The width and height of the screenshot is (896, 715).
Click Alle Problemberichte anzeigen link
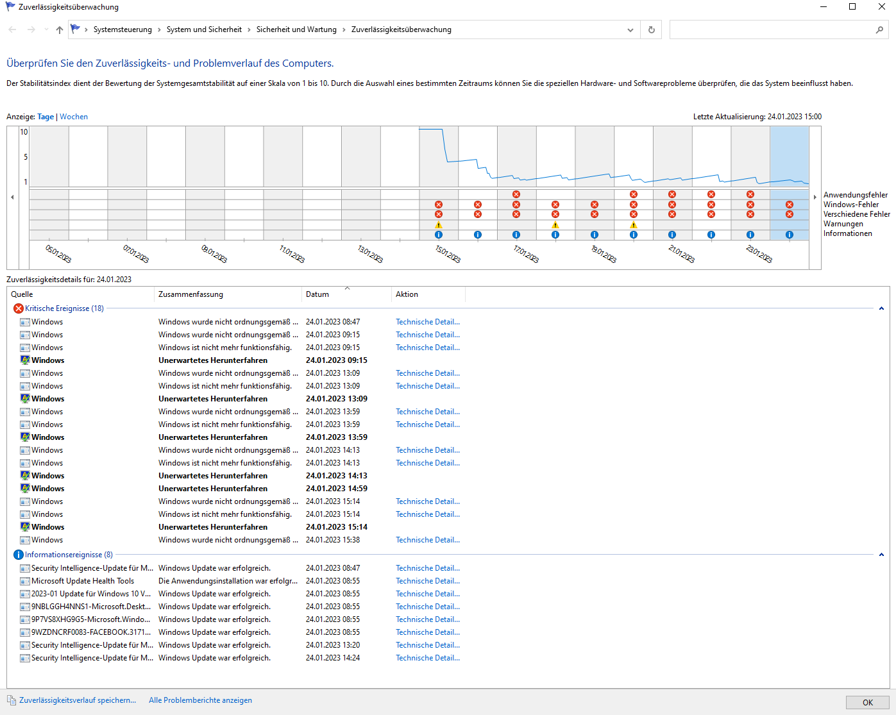coord(200,700)
